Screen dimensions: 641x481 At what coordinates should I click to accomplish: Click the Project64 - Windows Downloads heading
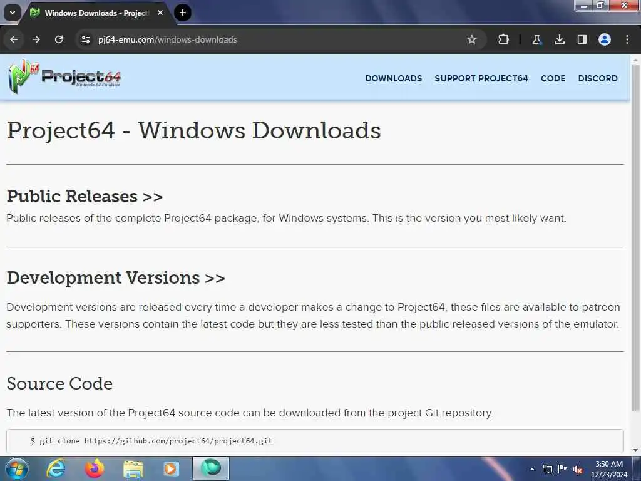click(194, 130)
